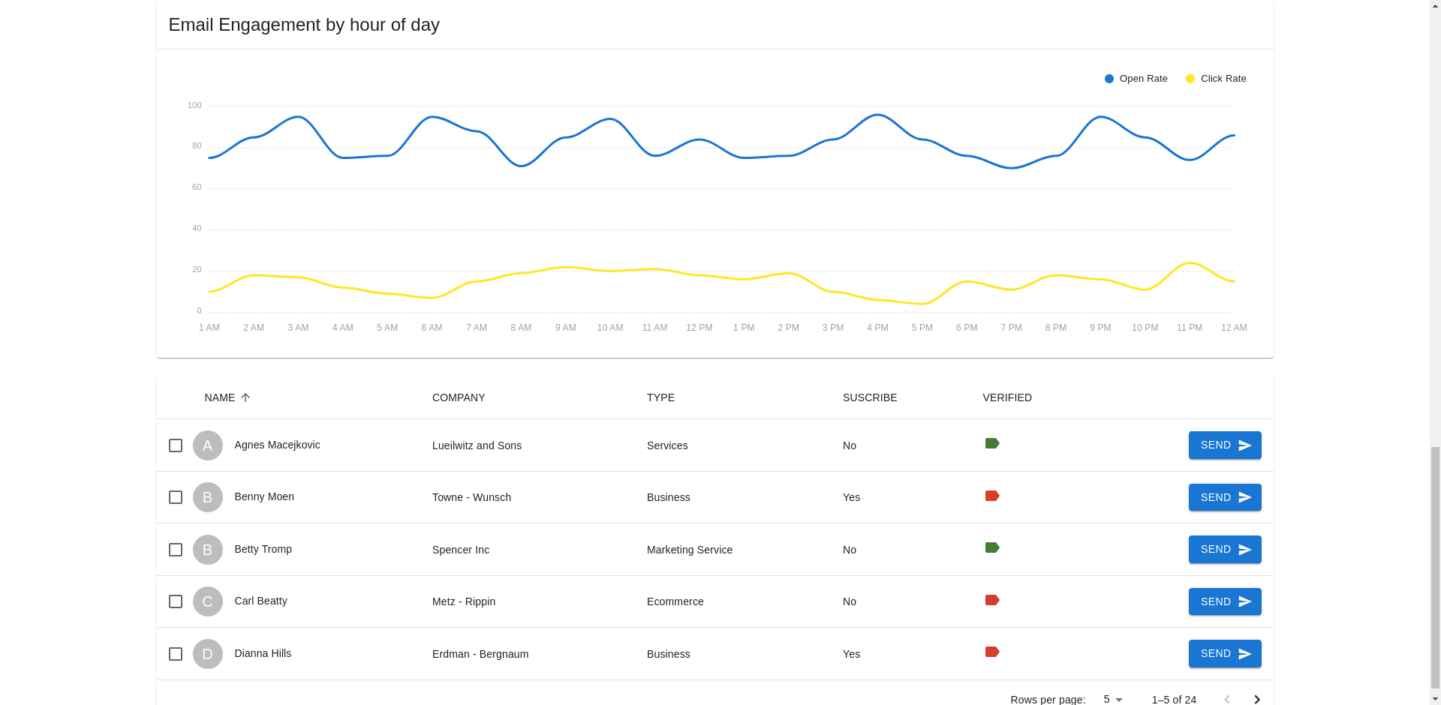This screenshot has width=1441, height=705.
Task: Check Agnes Macejkovic's row checkbox
Action: [175, 445]
